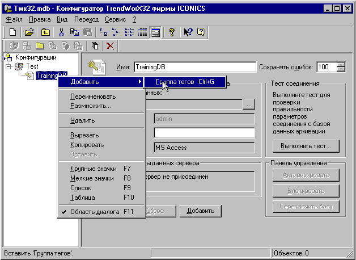Switch to Table details view toolbar icon

click(143, 32)
